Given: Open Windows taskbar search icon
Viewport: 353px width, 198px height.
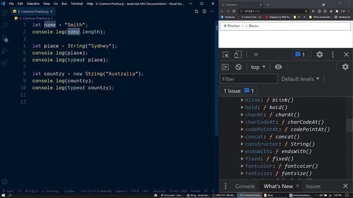Looking at the screenshot, I should 10,195.
